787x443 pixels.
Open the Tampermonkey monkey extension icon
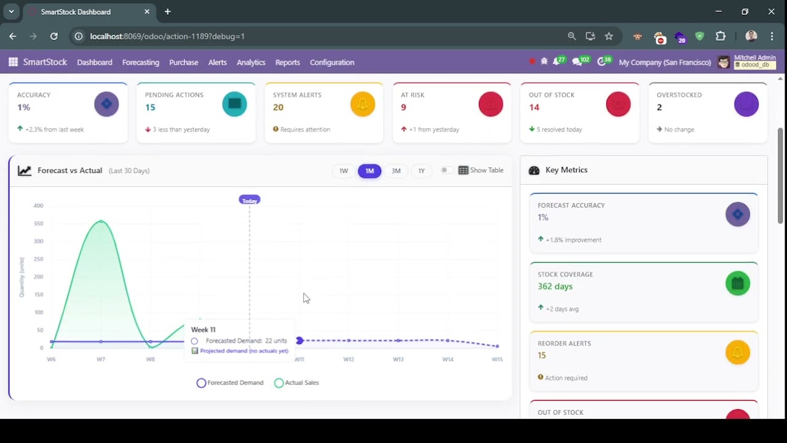pos(638,37)
